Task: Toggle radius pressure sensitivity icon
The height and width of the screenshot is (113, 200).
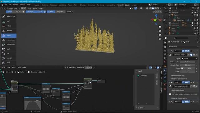Action: (x=23, y=12)
